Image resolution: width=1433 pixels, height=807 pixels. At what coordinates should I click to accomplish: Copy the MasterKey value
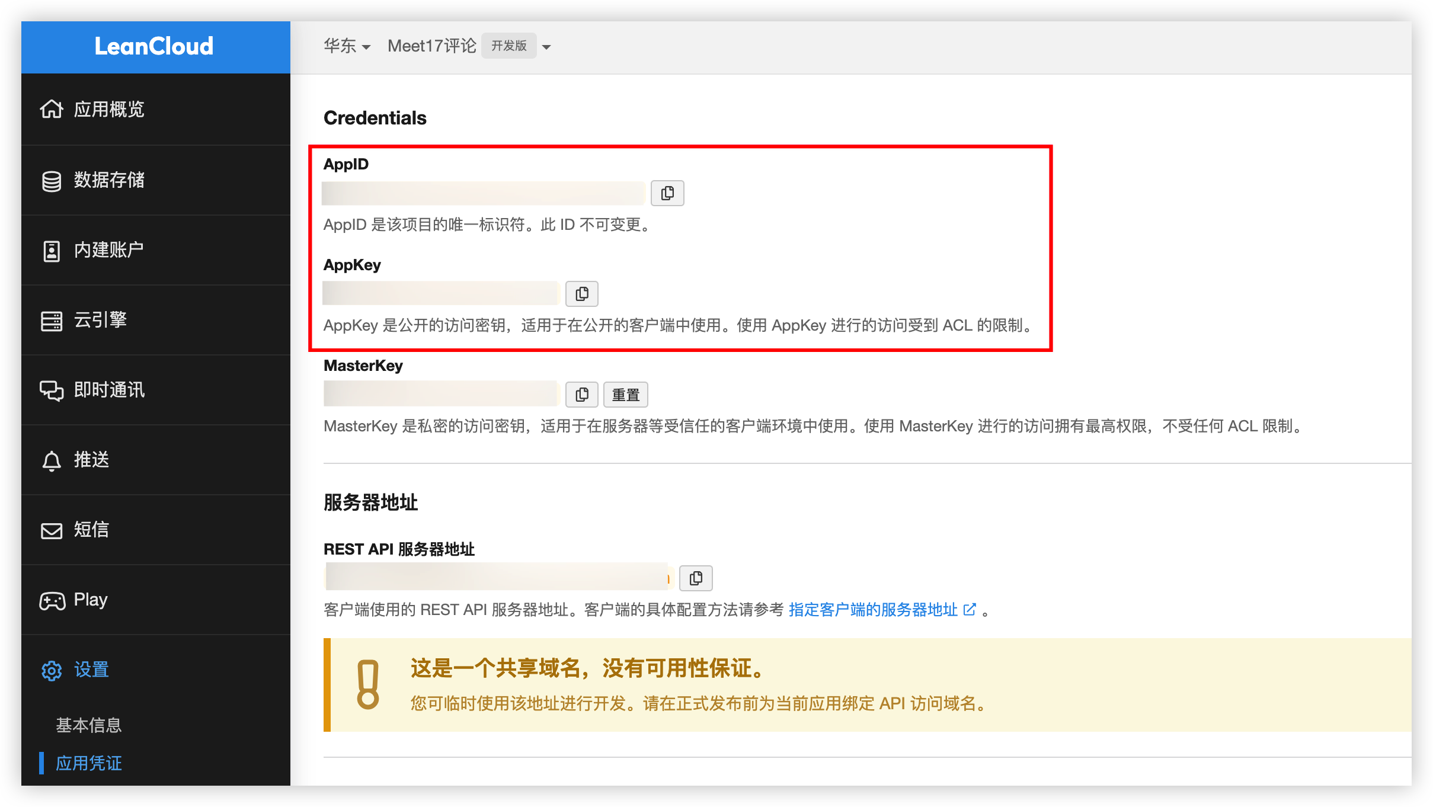point(581,395)
